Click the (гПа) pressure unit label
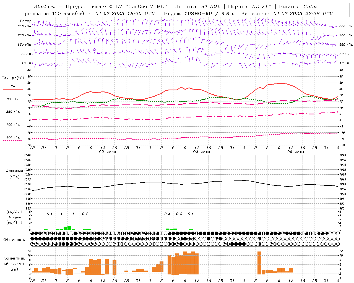354x283 pixels. [14, 177]
